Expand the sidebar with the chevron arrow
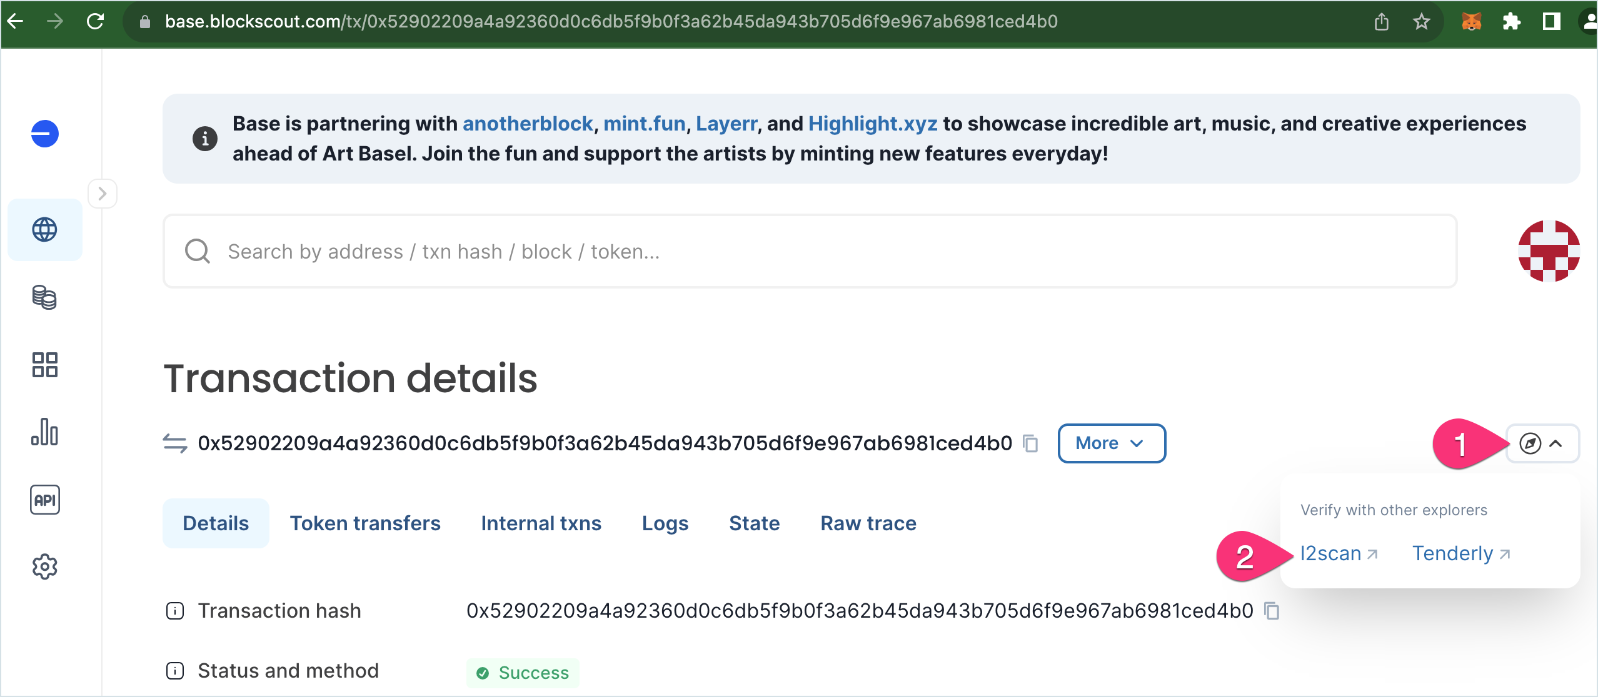Image resolution: width=1598 pixels, height=697 pixels. (103, 194)
